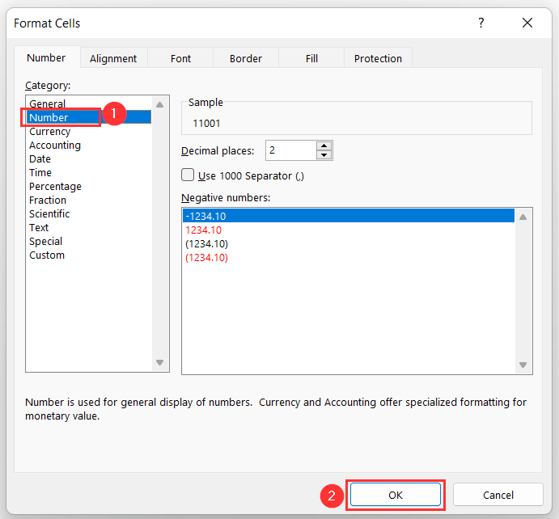Enable Use 1000 Separator checkbox
This screenshot has height=519, width=559.
point(188,175)
